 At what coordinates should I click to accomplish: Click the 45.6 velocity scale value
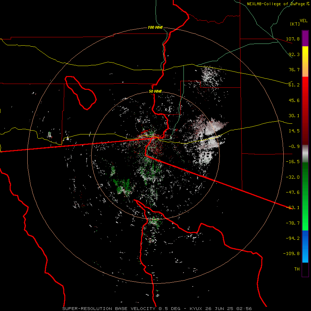point(294,100)
